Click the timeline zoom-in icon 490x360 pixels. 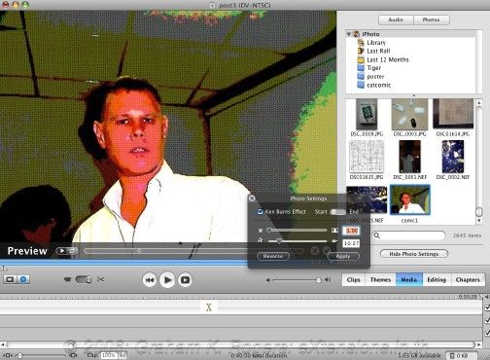[x=73, y=355]
